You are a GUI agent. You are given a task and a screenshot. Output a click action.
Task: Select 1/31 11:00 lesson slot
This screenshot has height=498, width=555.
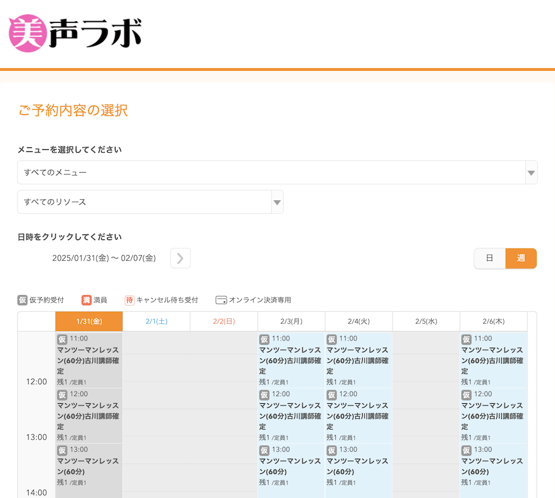[89, 360]
